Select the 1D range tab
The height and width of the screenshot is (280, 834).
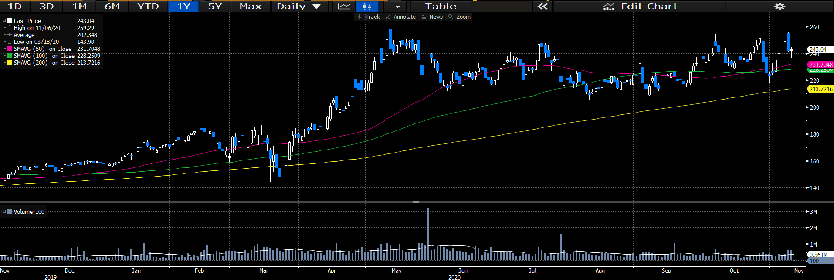(15, 6)
